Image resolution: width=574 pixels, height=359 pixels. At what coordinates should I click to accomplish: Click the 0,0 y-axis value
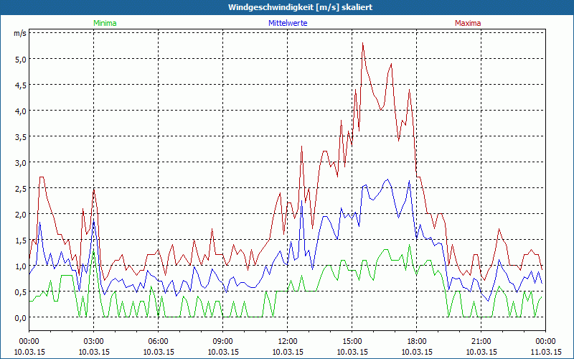20,318
